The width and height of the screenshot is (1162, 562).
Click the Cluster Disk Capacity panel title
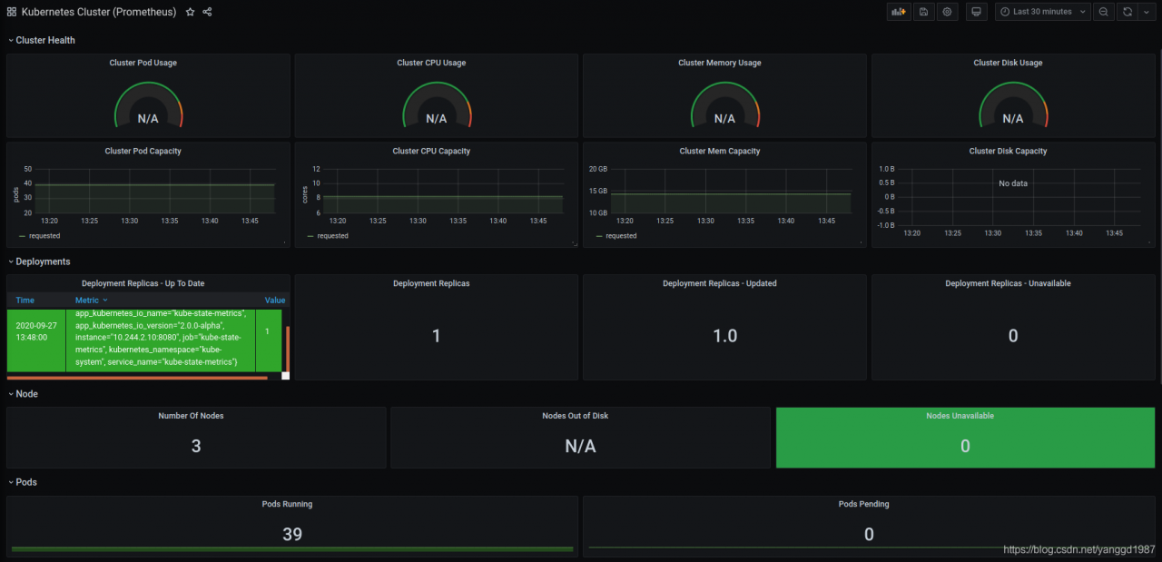(x=1008, y=151)
